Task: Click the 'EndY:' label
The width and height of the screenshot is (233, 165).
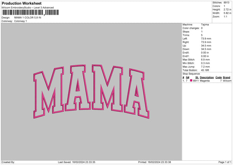Action: point(186,56)
